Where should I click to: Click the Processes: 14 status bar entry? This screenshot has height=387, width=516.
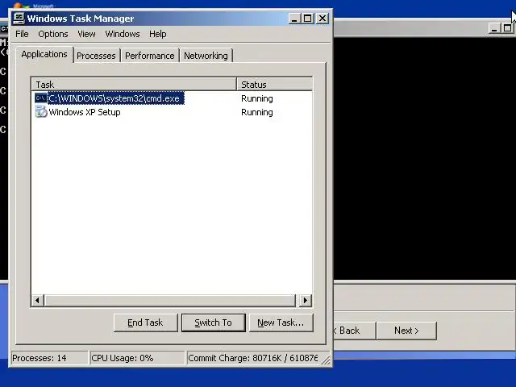(49, 358)
